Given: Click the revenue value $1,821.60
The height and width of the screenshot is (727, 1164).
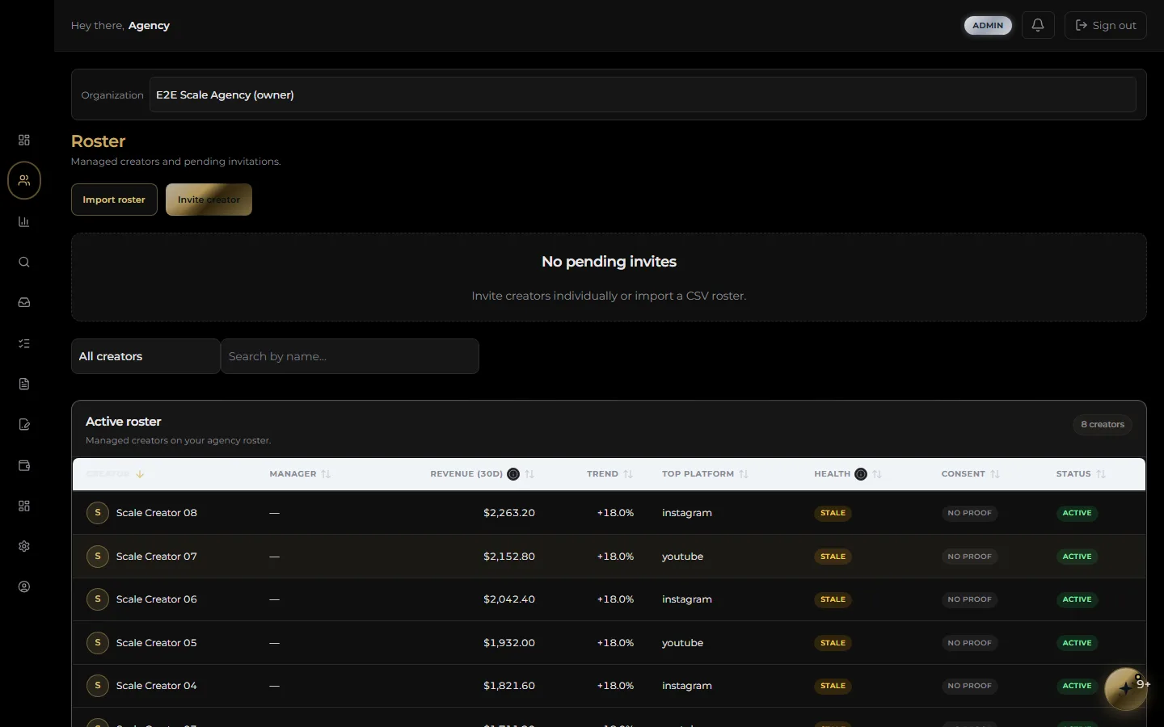Looking at the screenshot, I should [509, 686].
